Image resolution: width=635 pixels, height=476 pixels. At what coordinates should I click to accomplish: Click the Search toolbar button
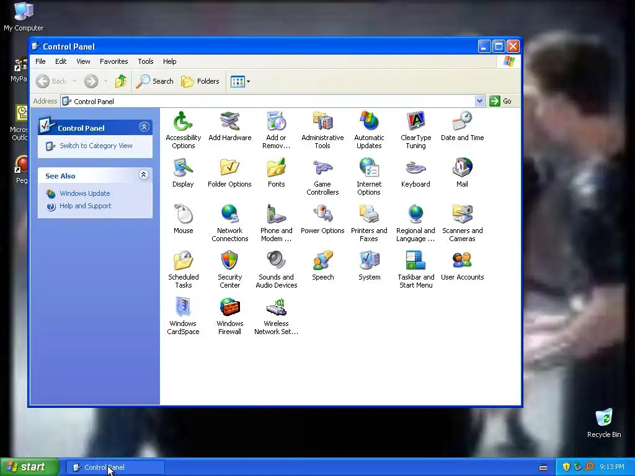pos(154,81)
